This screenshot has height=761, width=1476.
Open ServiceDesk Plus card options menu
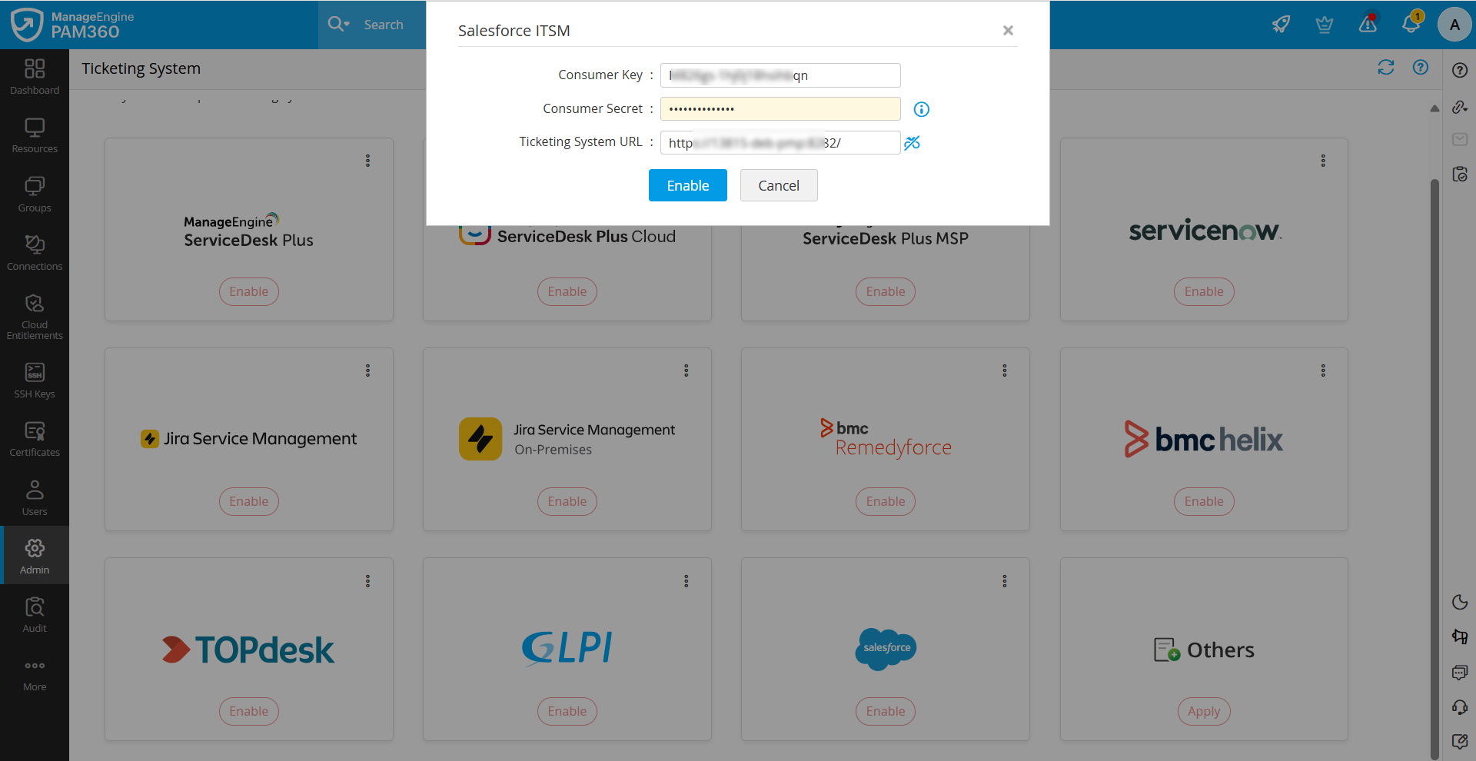367,161
